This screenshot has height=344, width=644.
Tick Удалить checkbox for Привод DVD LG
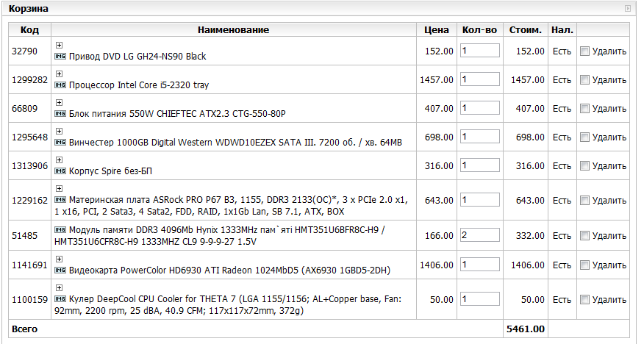tap(584, 51)
